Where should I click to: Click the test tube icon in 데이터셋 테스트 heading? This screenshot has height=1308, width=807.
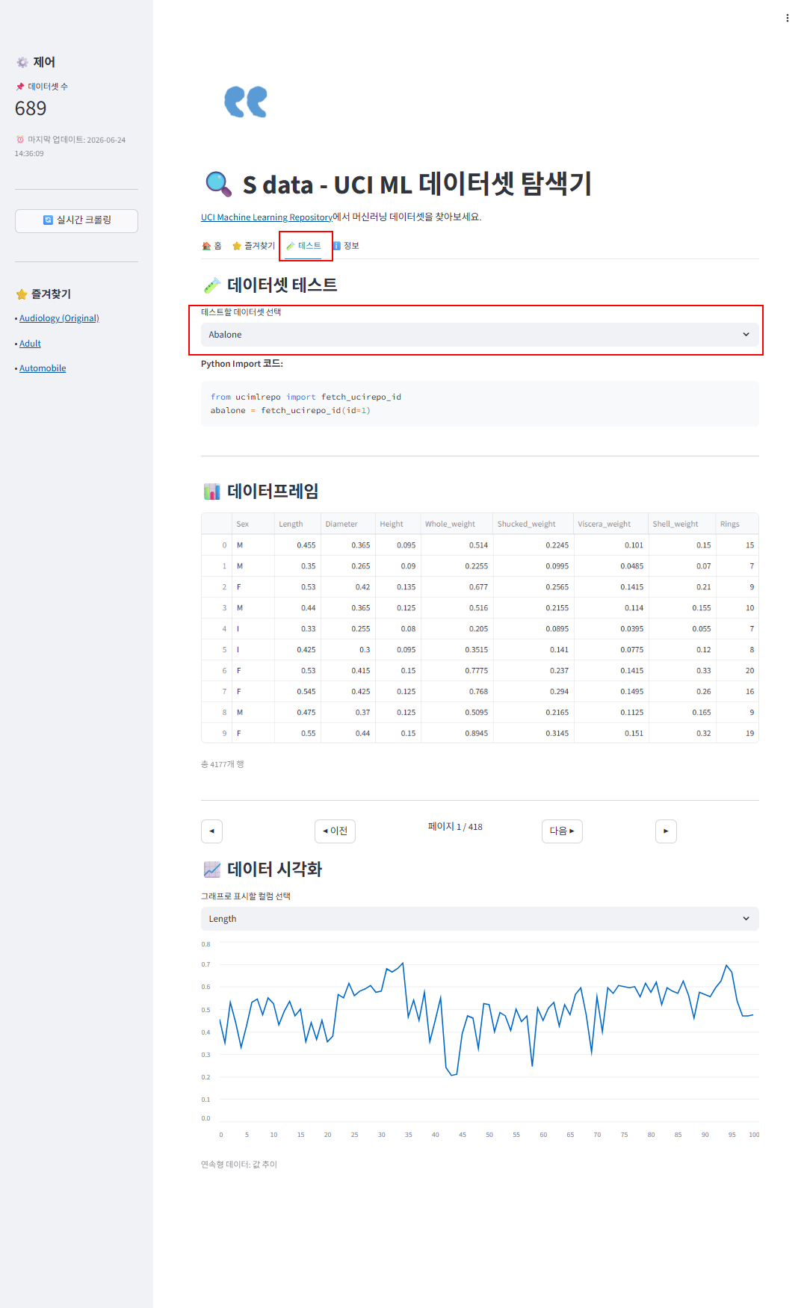coord(212,285)
